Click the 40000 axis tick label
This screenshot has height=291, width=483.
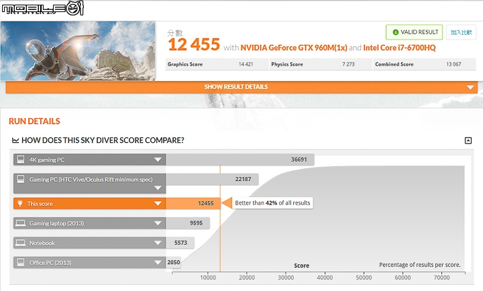point(325,278)
